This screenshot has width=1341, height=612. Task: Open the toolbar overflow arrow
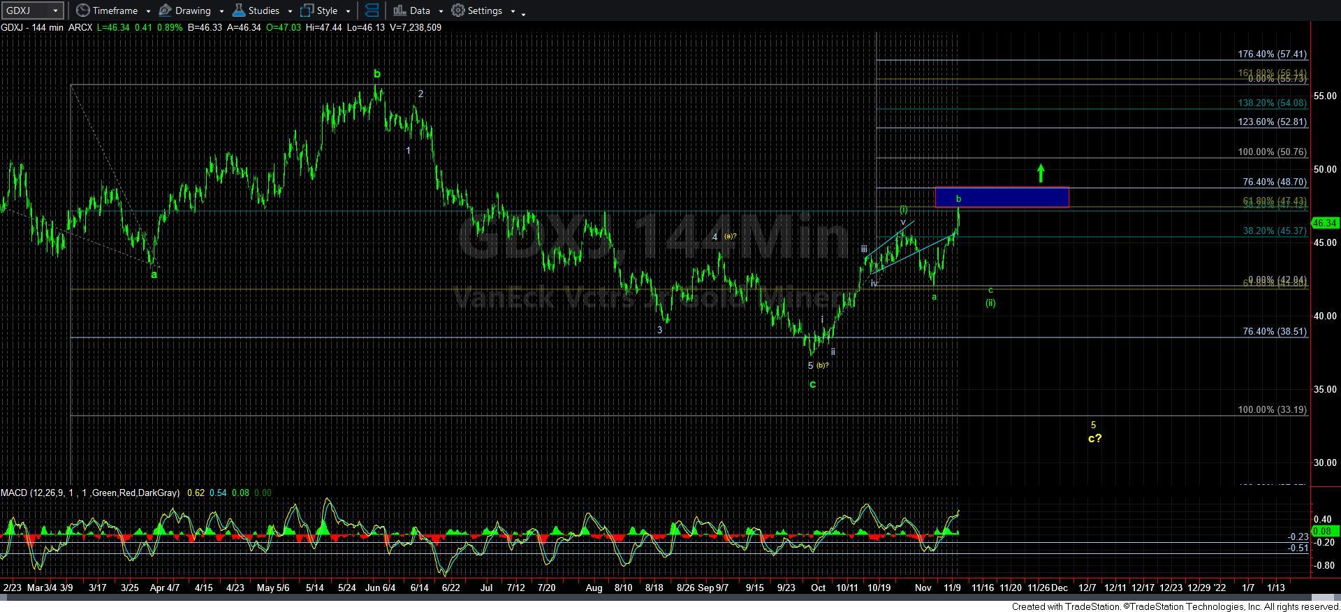pos(524,13)
